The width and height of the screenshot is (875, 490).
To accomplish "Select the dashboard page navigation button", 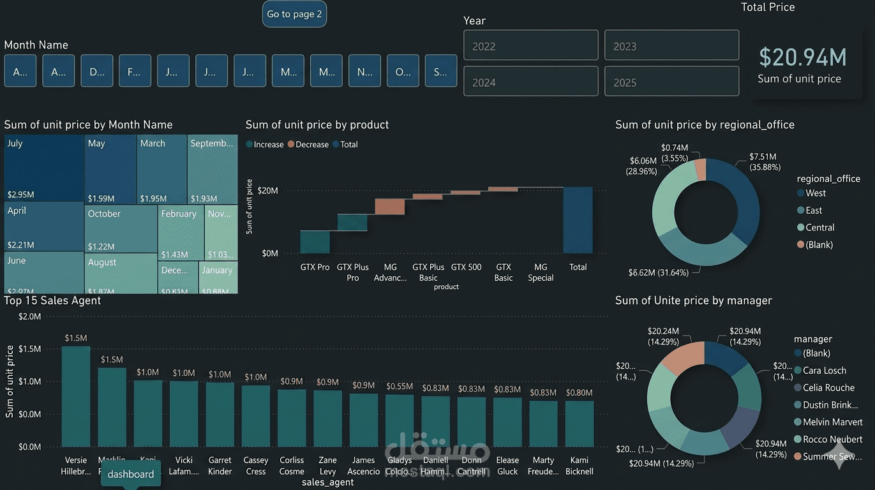I will pos(131,474).
